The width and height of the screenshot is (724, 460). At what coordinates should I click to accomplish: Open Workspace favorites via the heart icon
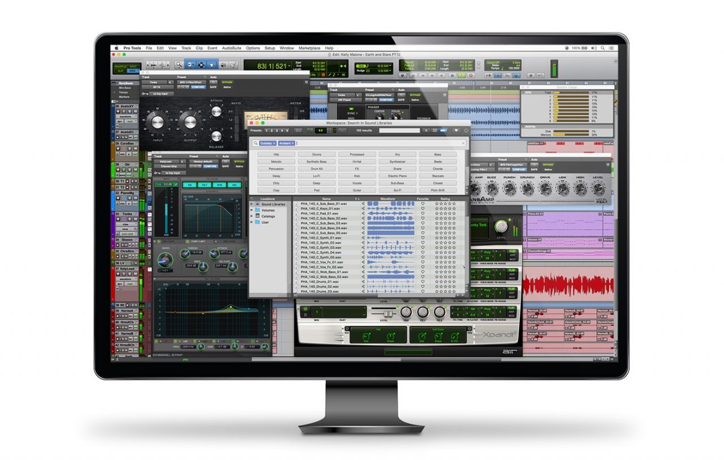click(x=456, y=130)
